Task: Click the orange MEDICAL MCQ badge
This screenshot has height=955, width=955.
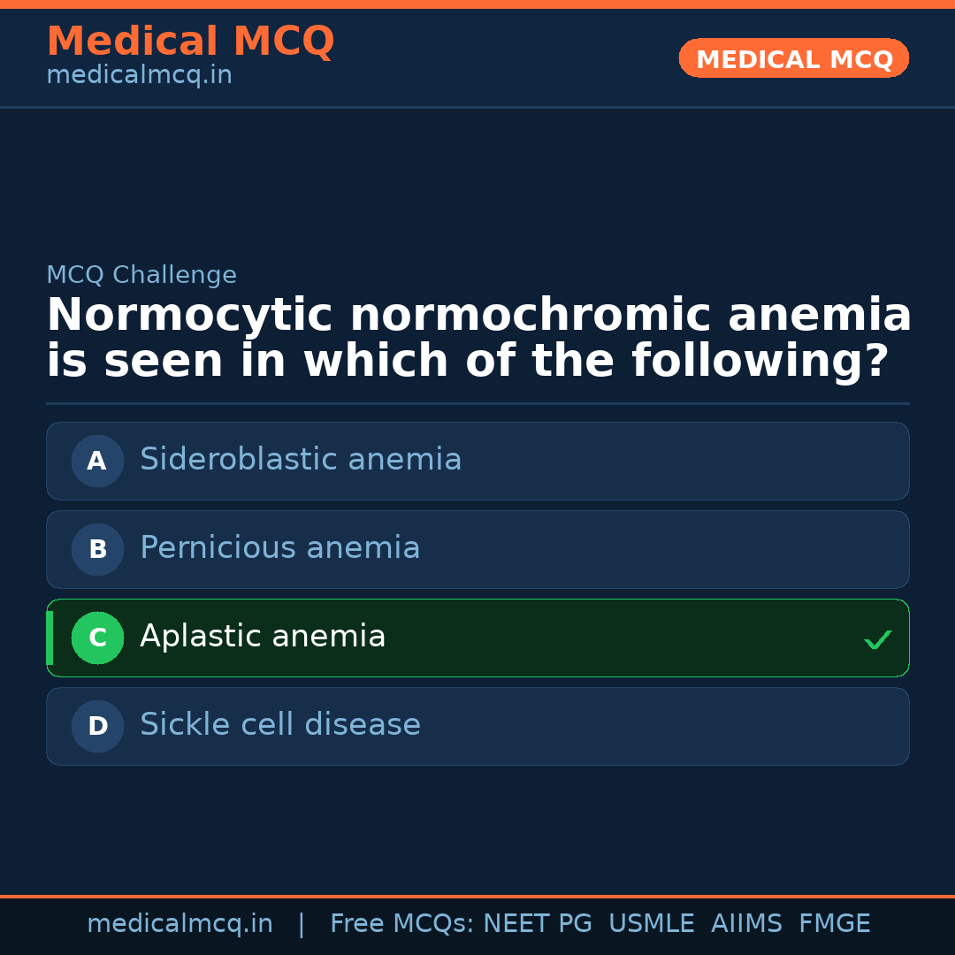Action: pyautogui.click(x=794, y=59)
